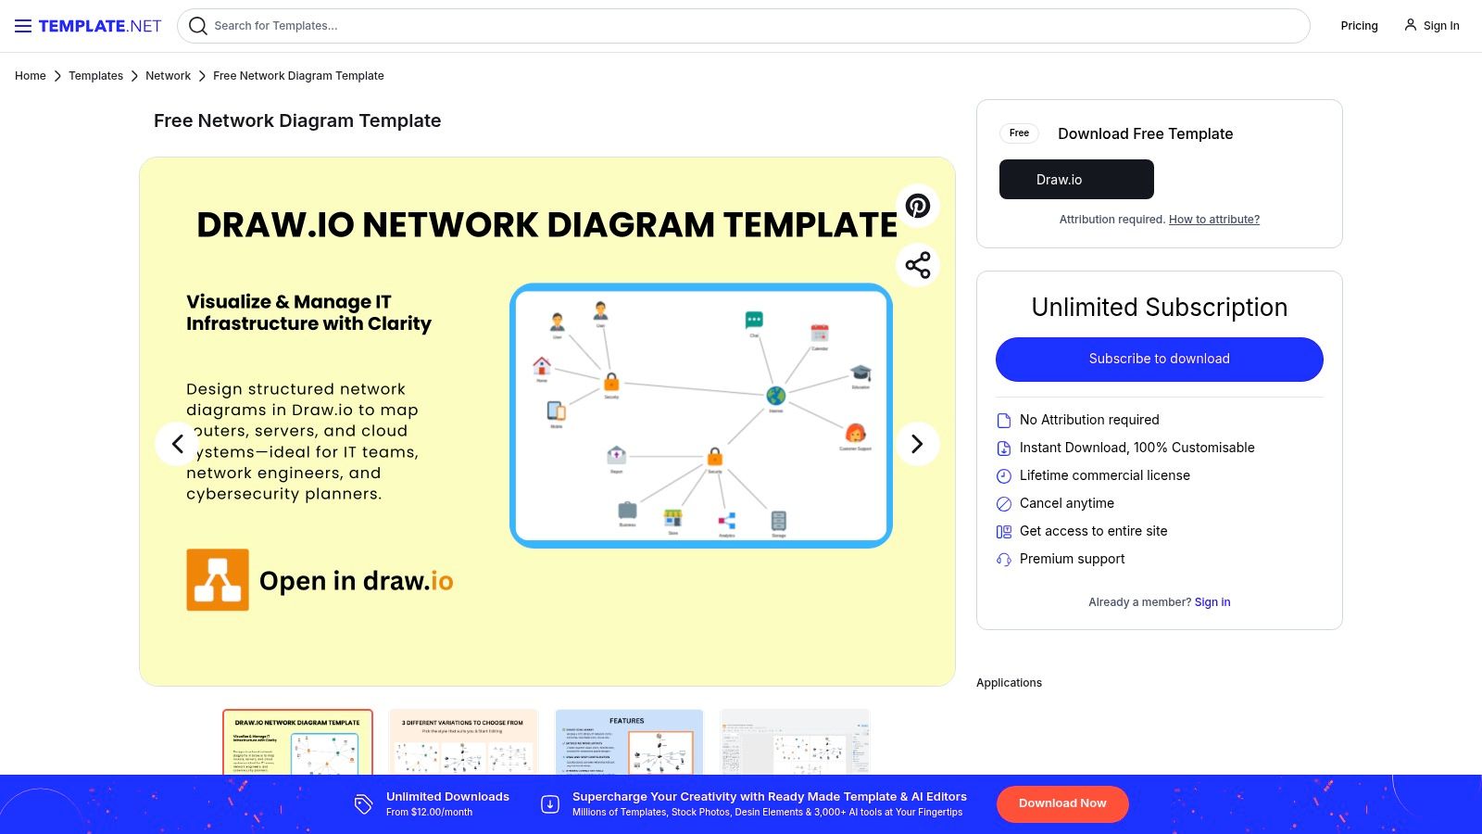Focus the Search for Templates field

tap(743, 26)
